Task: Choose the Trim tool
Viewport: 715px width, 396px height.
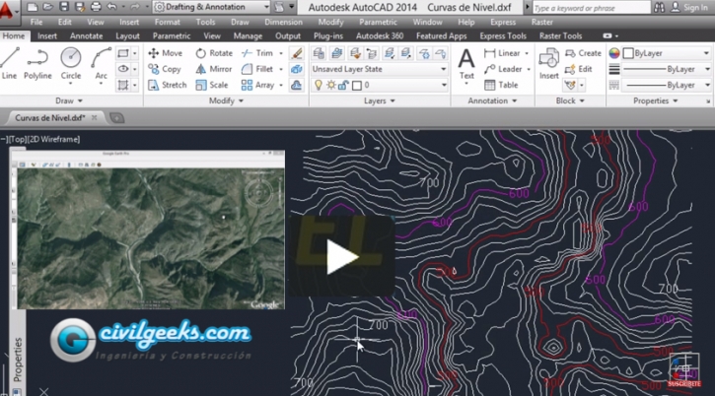Action: (256, 53)
